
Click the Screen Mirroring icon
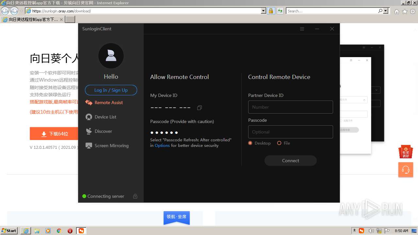point(88,146)
